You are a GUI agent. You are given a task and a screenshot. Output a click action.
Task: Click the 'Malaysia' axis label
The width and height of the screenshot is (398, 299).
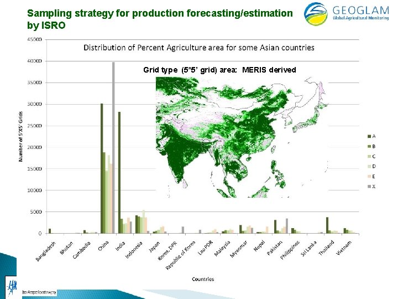pos(222,249)
